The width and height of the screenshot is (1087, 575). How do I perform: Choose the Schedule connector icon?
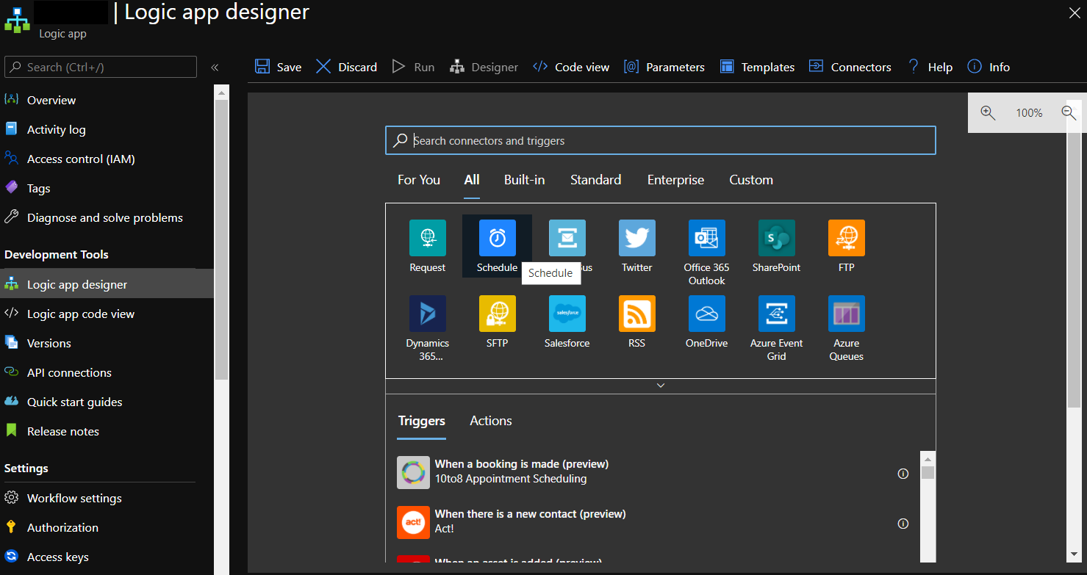click(x=498, y=238)
